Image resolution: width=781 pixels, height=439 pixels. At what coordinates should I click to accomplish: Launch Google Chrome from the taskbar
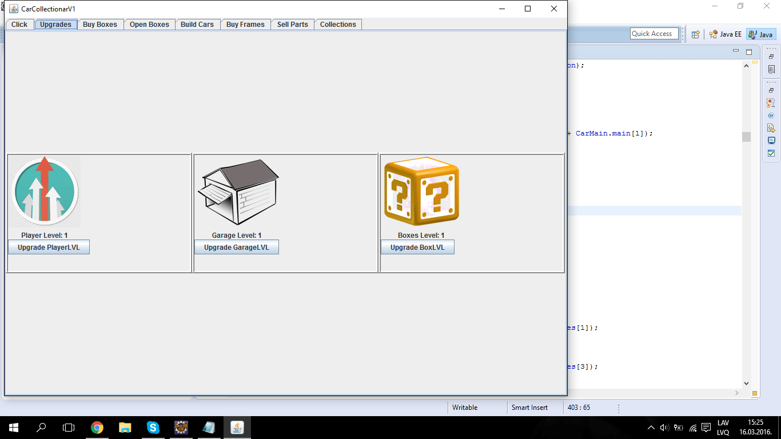[x=97, y=427]
